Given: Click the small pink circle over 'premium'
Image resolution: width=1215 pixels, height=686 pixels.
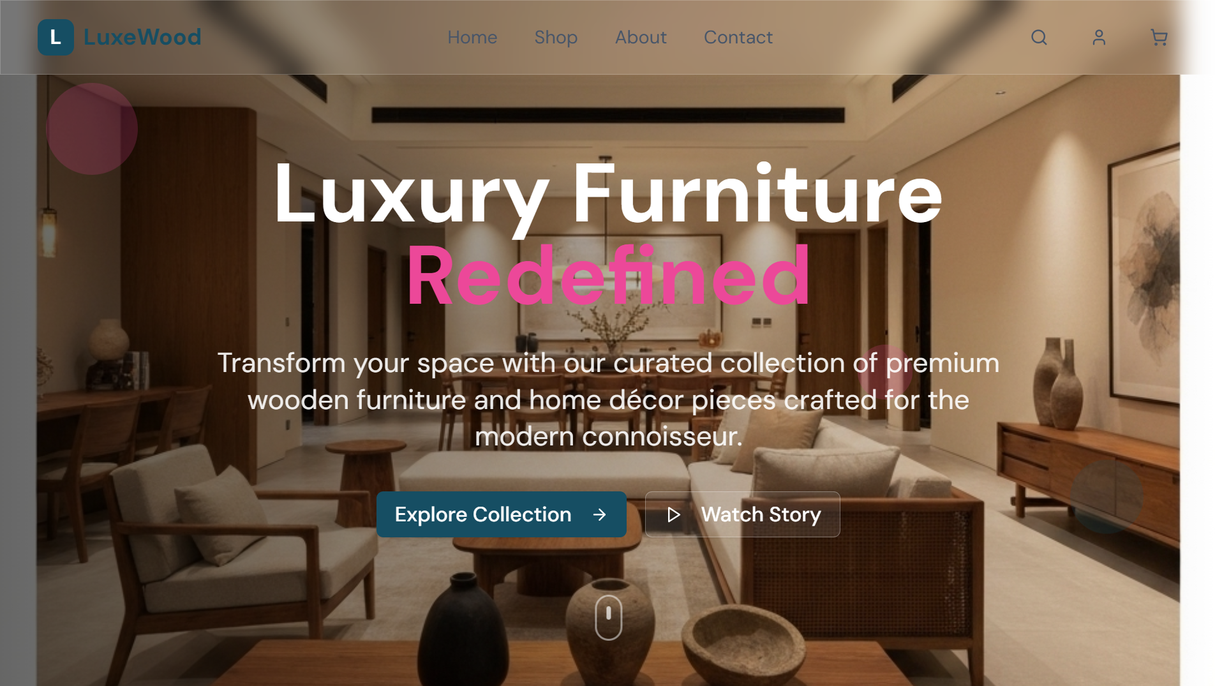Looking at the screenshot, I should pos(885,373).
